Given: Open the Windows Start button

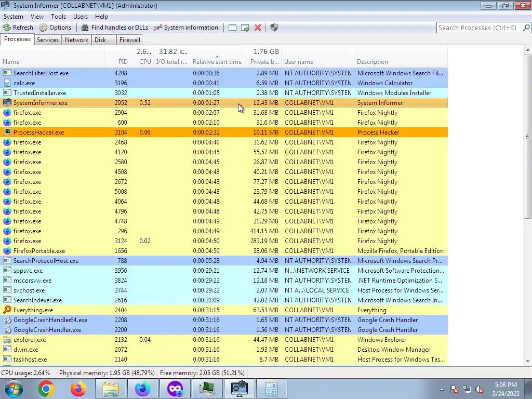Looking at the screenshot, I should click(x=14, y=389).
